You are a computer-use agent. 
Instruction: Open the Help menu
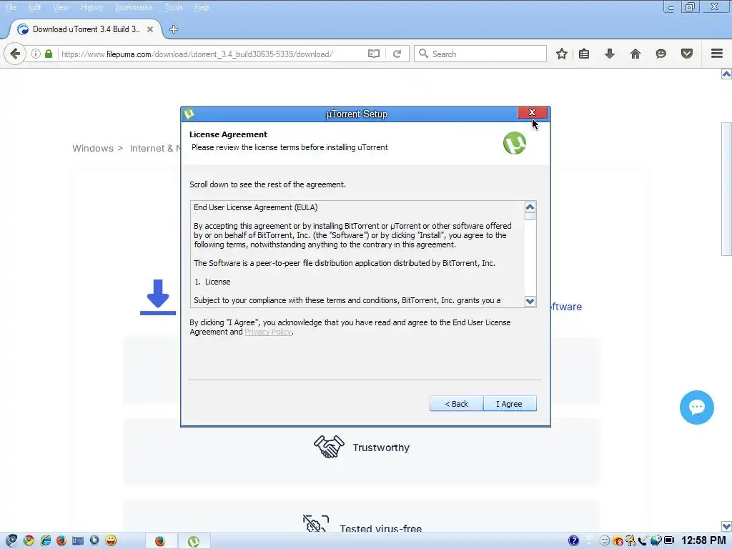[202, 7]
